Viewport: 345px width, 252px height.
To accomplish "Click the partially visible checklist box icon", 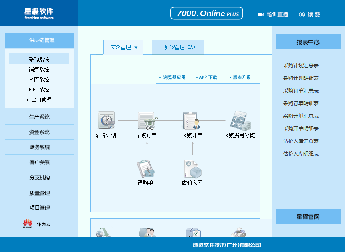I will tap(193, 232).
